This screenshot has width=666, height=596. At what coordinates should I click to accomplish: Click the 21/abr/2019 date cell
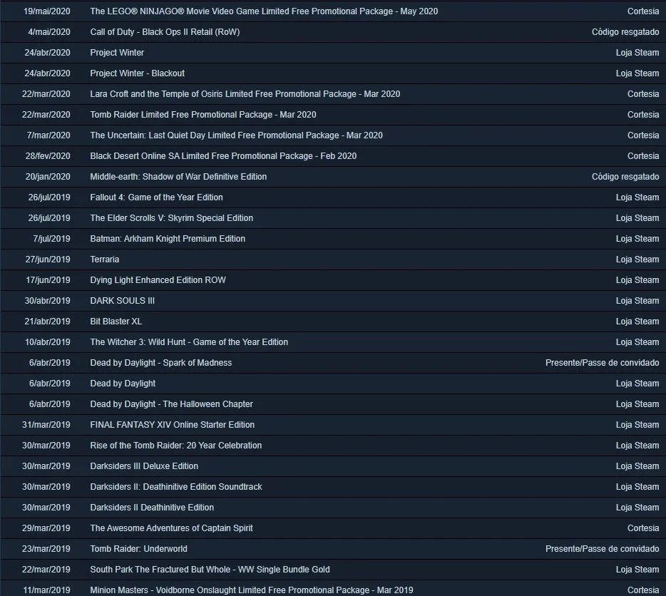pos(47,322)
